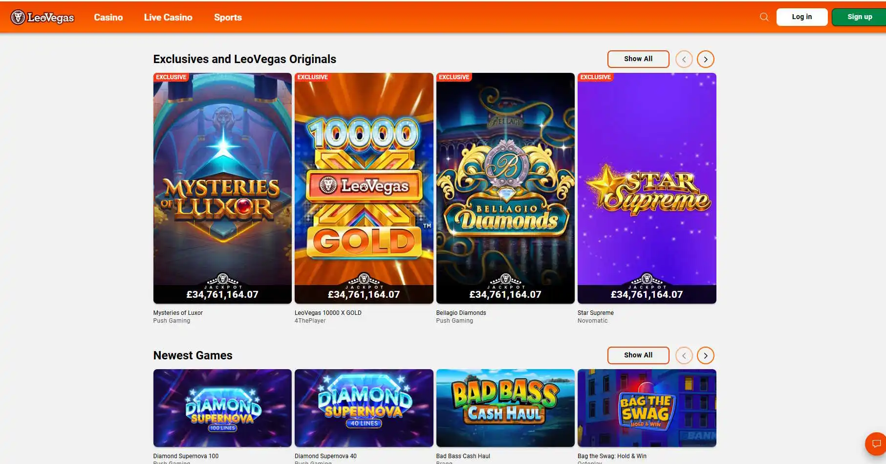Click the Bad Bass Cash Haul title text

click(463, 456)
